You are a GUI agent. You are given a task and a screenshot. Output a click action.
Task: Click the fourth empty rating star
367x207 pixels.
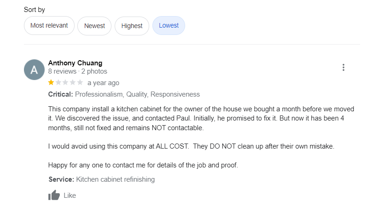coord(73,83)
